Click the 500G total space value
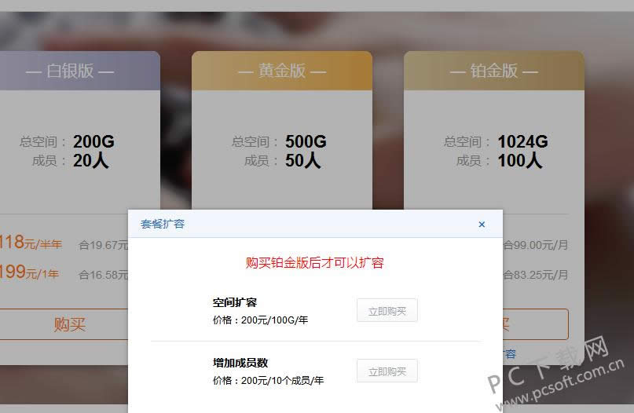Screen dimensions: 634x413 pyautogui.click(x=306, y=142)
